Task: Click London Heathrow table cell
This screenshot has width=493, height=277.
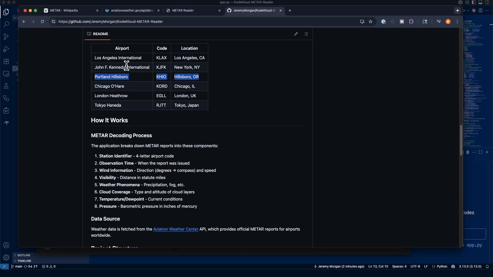Action: tap(122, 96)
